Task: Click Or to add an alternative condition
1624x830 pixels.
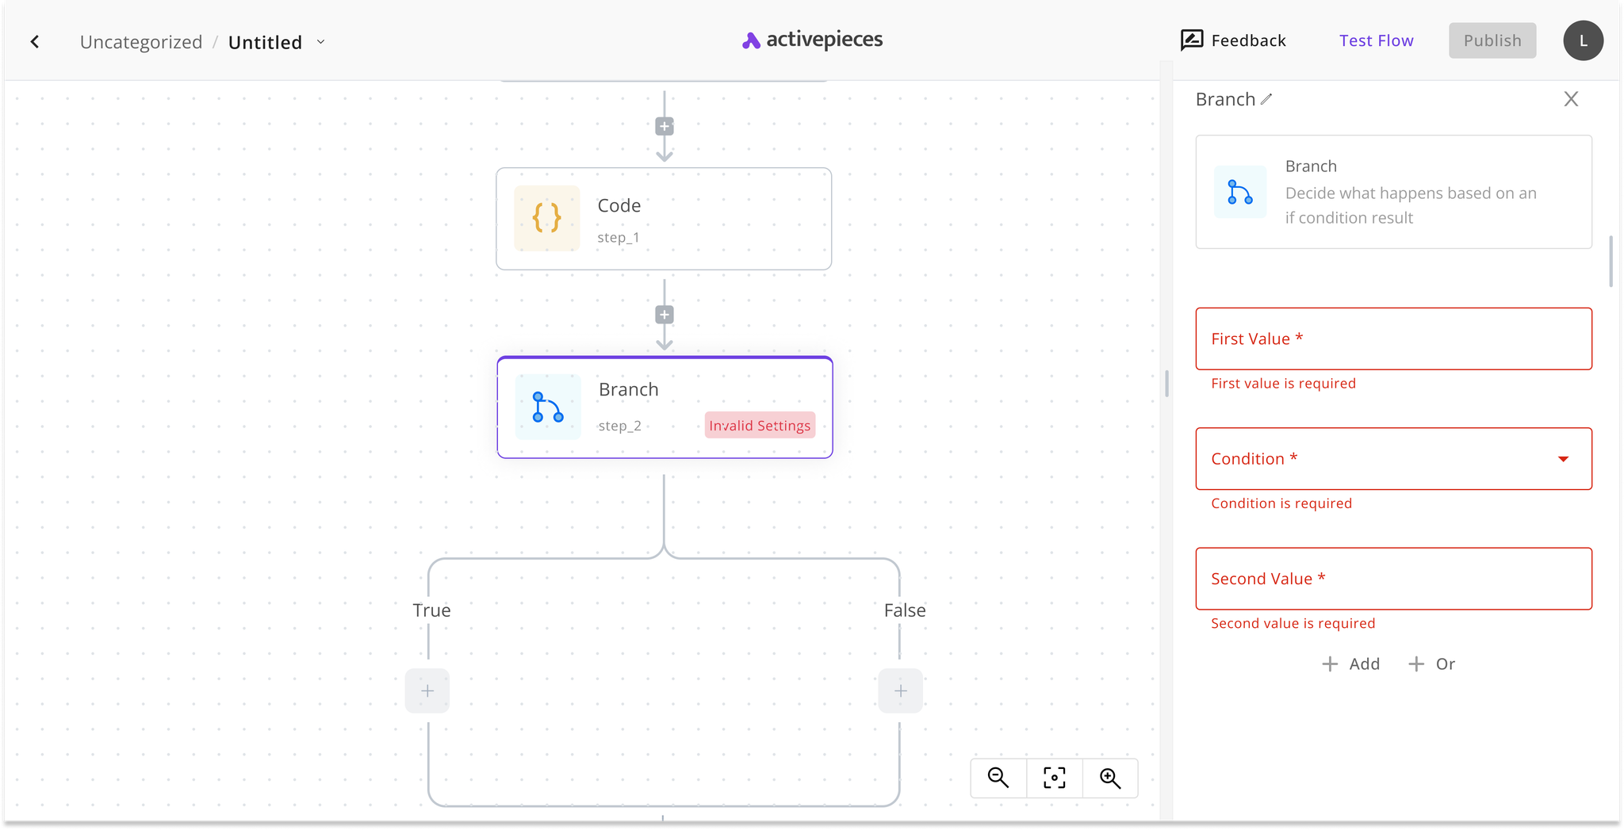Action: [x=1431, y=664]
